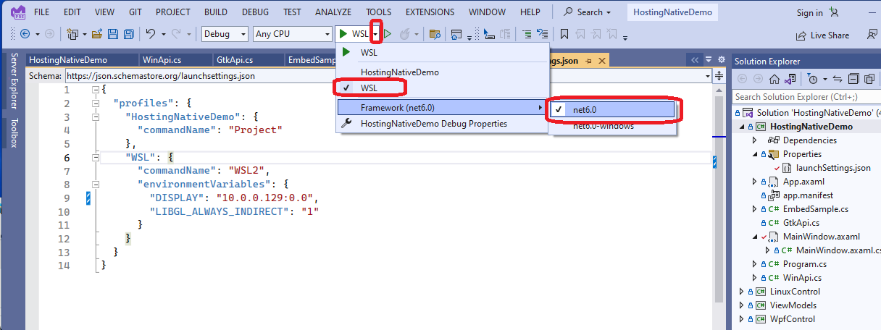Screen dimensions: 881x330
Task: Open the Toolbox side panel
Action: 14,132
